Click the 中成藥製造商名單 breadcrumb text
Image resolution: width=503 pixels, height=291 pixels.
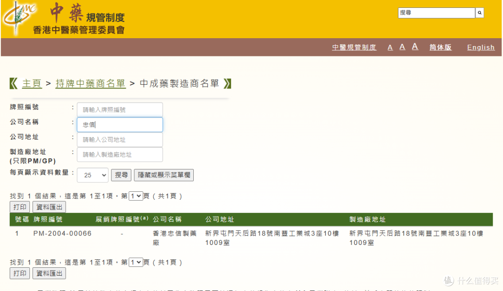(x=179, y=83)
